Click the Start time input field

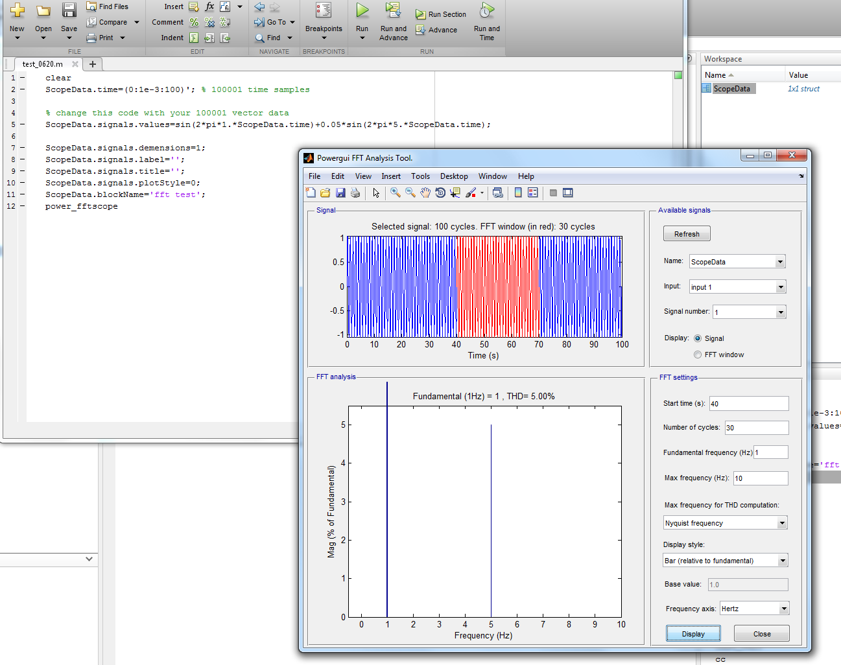748,404
